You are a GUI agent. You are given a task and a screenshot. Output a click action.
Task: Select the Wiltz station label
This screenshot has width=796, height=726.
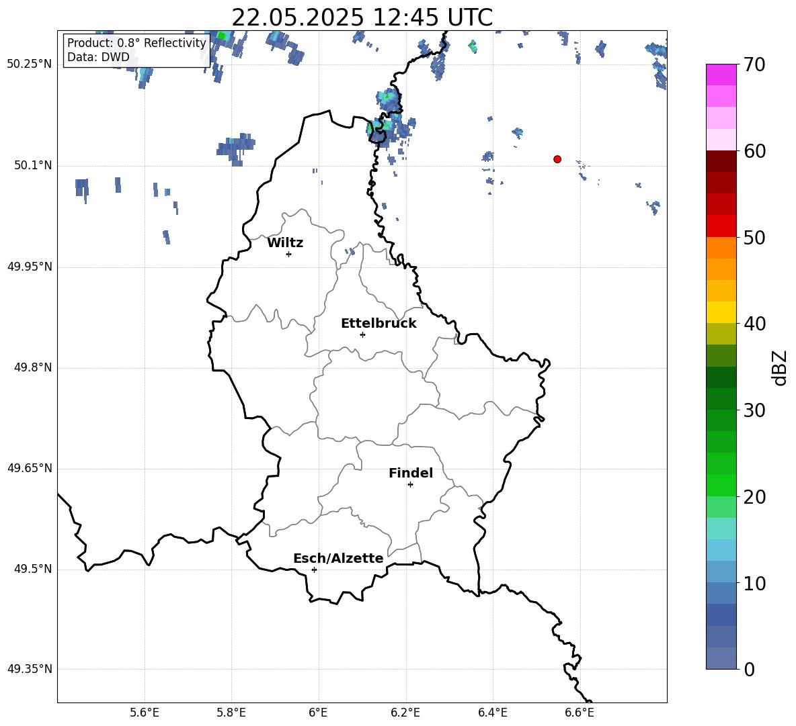click(285, 243)
